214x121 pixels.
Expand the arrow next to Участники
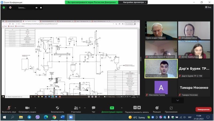click(85, 108)
